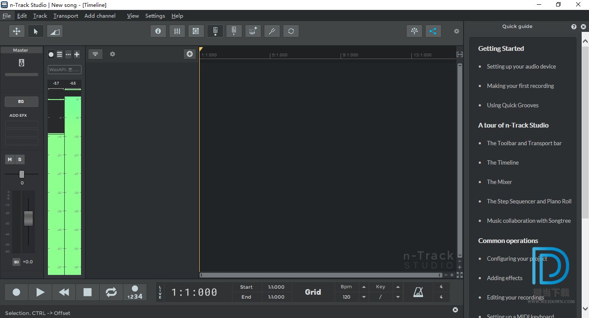Close the Quick guide panel
Image resolution: width=589 pixels, height=318 pixels.
click(x=583, y=27)
